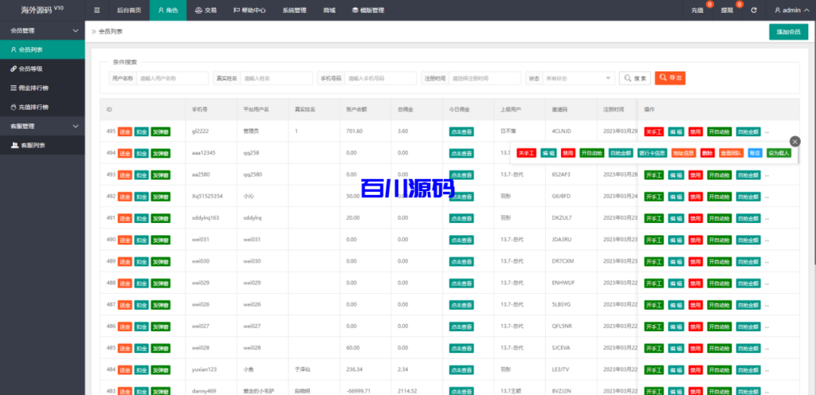The image size is (816, 395).
Task: Click the 添加会员 button
Action: [x=788, y=32]
